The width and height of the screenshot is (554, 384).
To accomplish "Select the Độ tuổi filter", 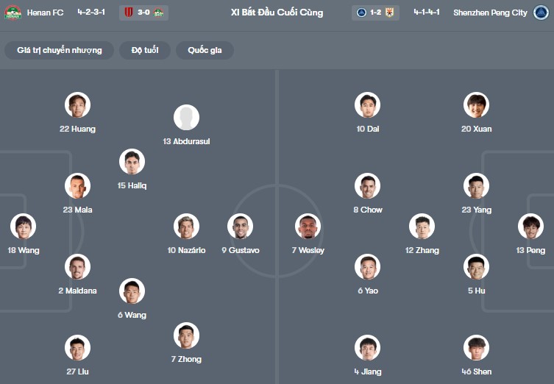I will [145, 50].
